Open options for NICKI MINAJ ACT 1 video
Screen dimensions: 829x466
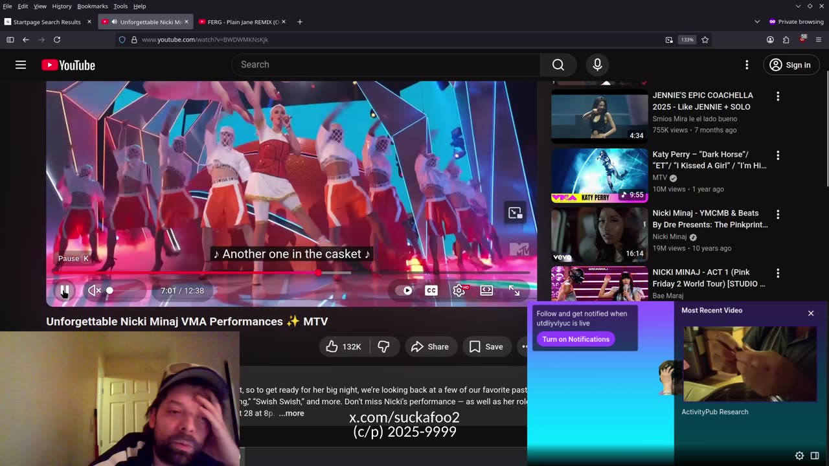(x=778, y=273)
